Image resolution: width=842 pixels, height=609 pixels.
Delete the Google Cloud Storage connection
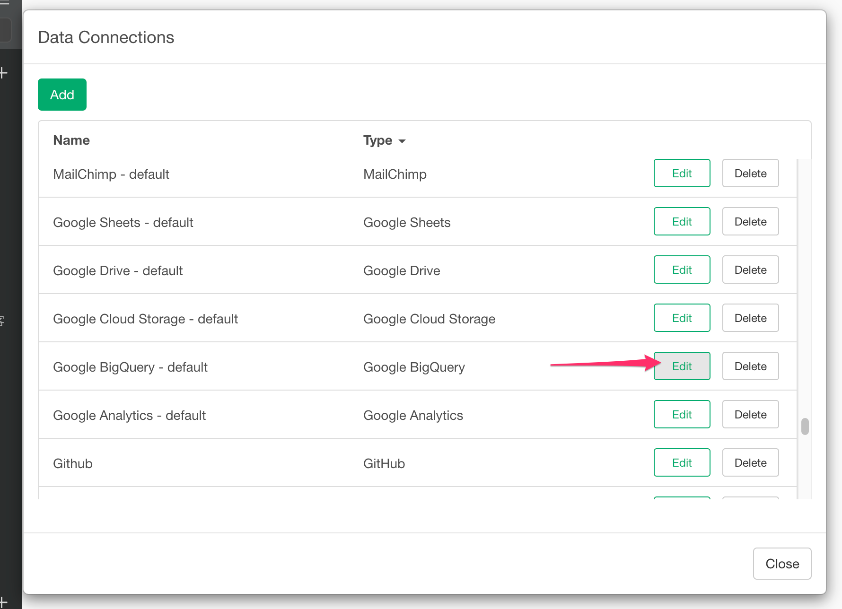[750, 318]
